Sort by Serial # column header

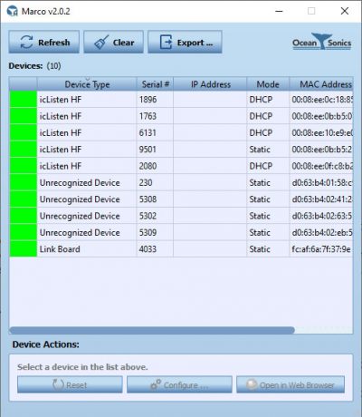point(155,84)
